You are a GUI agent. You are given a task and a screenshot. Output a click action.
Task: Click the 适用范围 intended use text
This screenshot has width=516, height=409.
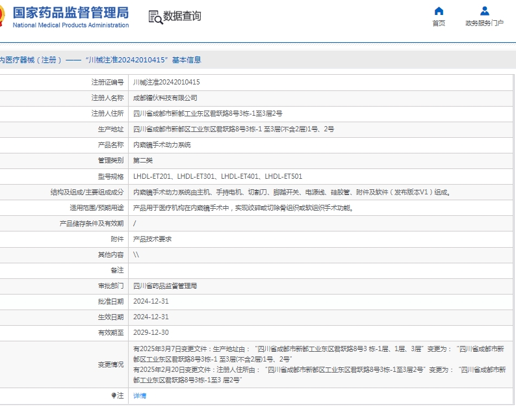[x=243, y=208]
